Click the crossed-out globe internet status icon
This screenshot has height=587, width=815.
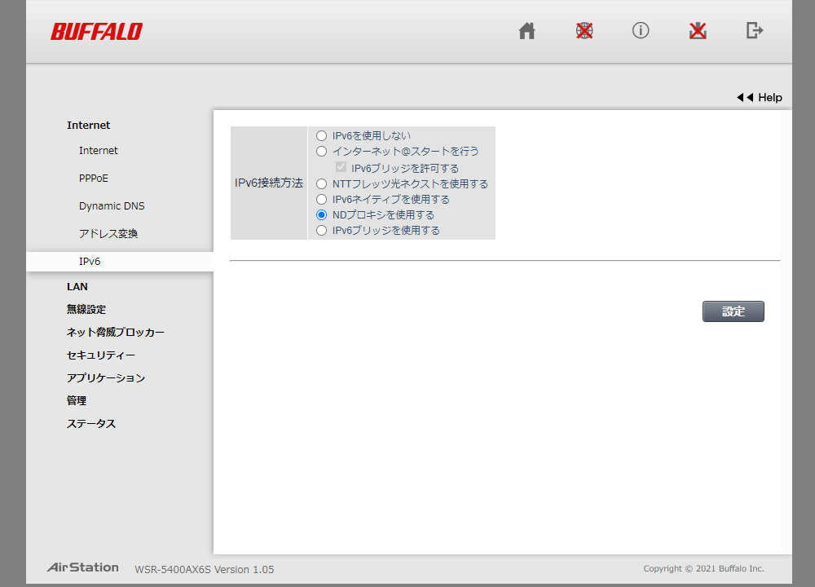coord(584,31)
